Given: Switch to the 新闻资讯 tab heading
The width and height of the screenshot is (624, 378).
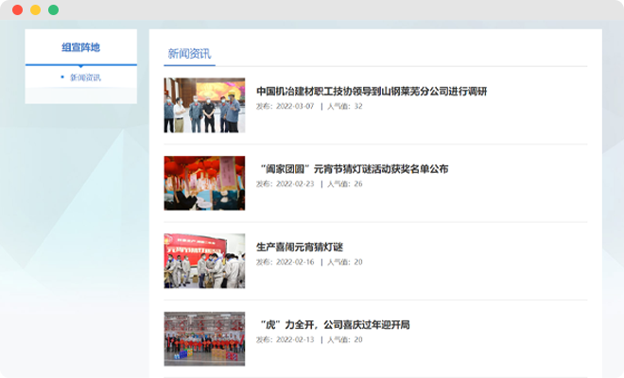Looking at the screenshot, I should [189, 54].
